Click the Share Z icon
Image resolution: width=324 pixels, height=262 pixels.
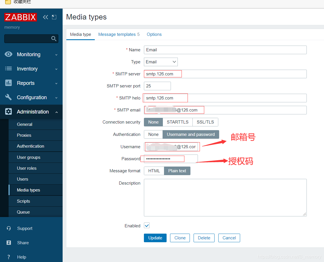(9, 243)
